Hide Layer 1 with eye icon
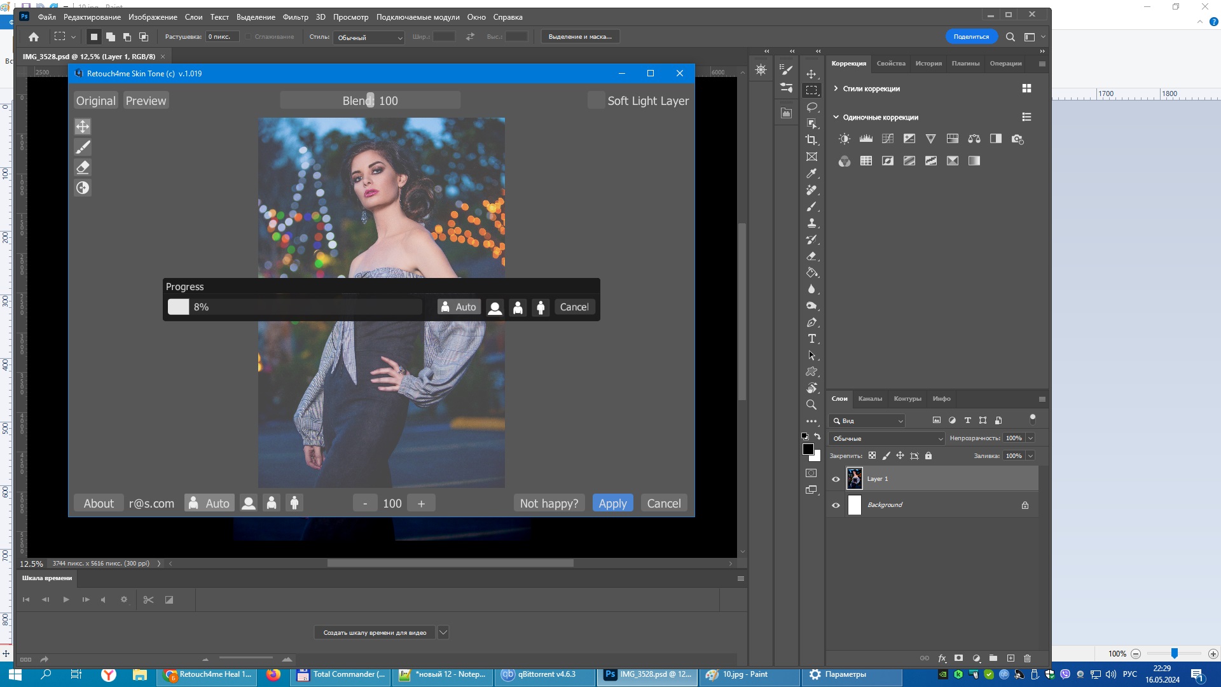 pos(836,479)
